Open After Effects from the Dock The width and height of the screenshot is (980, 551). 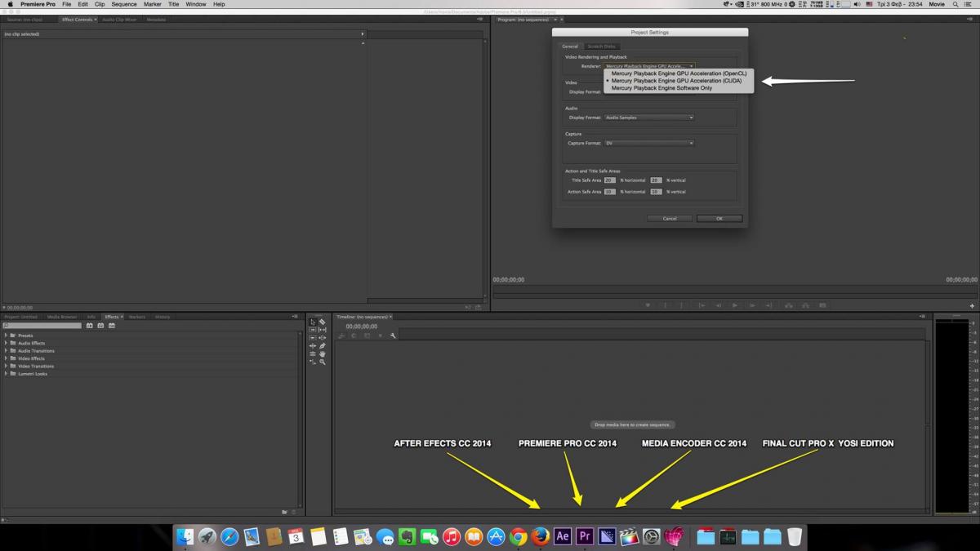pyautogui.click(x=563, y=536)
